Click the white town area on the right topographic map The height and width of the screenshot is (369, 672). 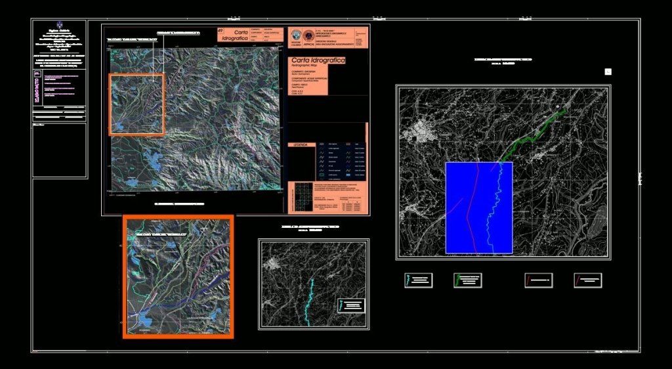(x=419, y=130)
